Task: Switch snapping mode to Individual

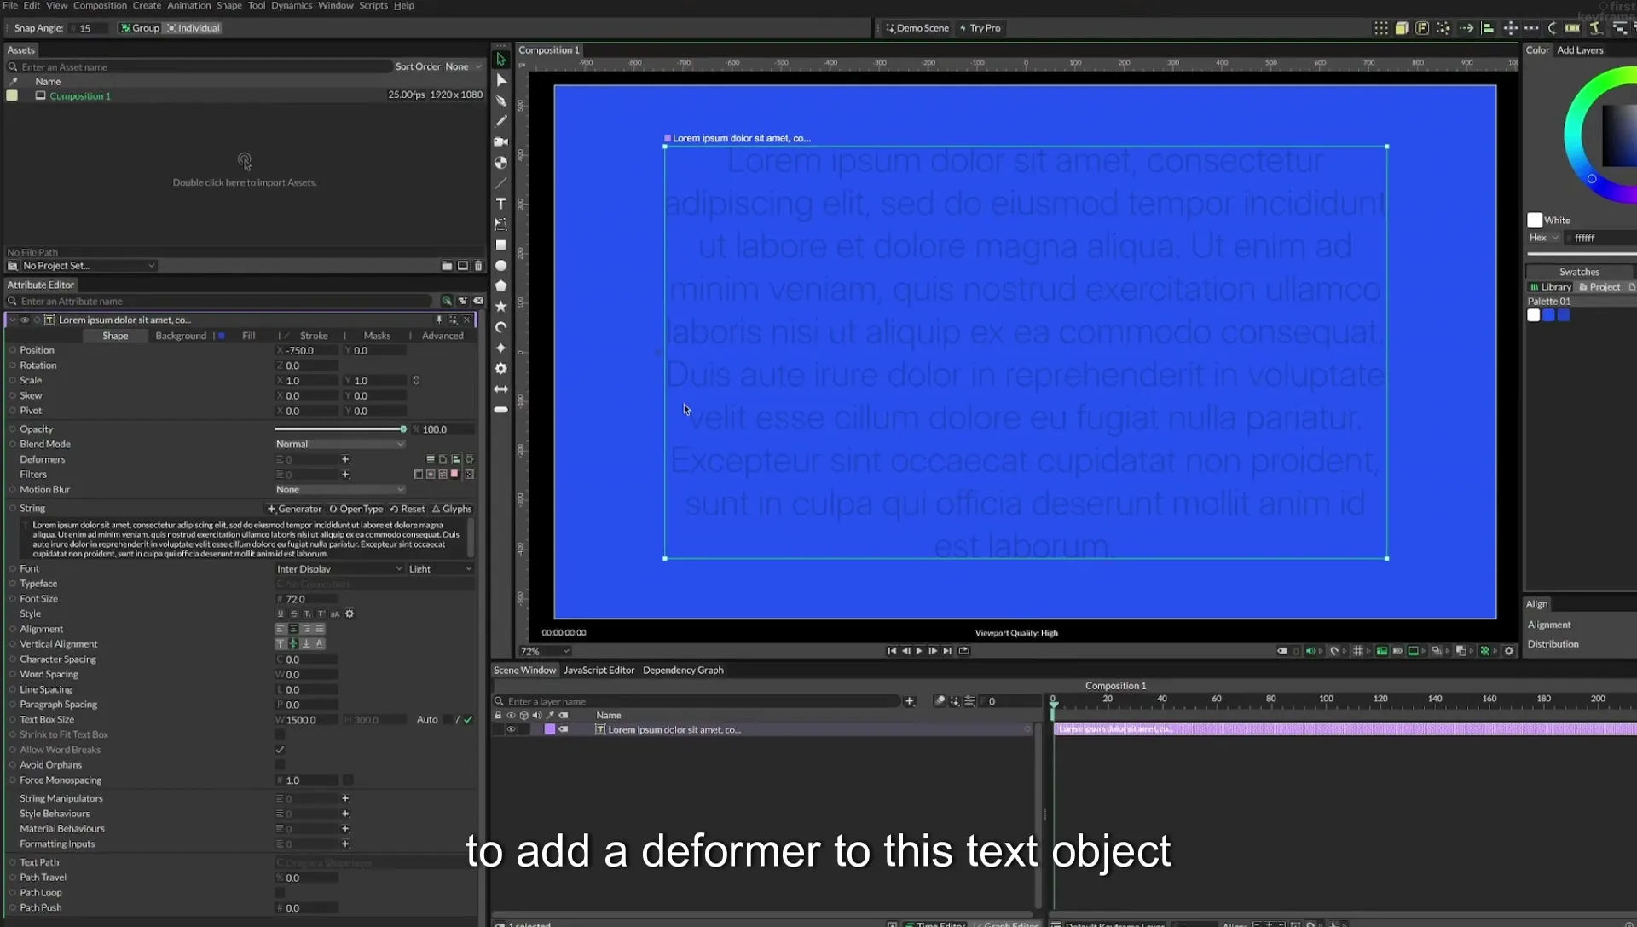Action: [x=194, y=28]
